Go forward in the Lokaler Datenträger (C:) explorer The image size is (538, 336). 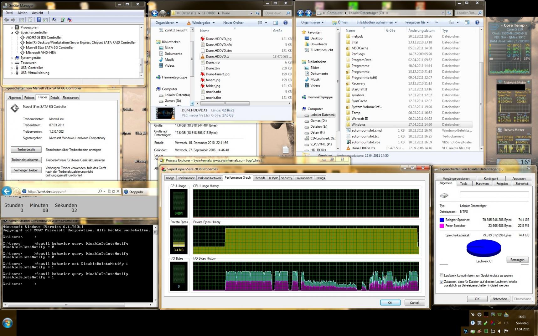308,13
